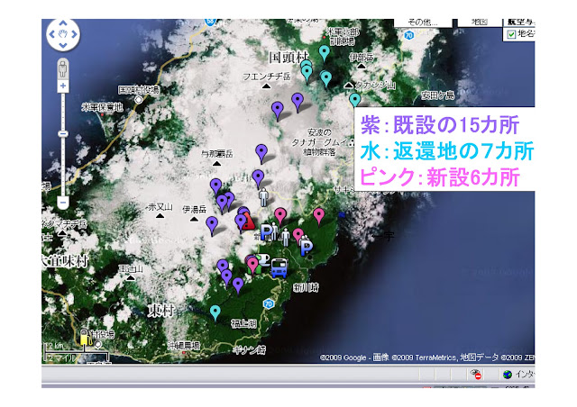Click the blue bus marker near 新川崎
The image size is (577, 407).
[x=279, y=267]
